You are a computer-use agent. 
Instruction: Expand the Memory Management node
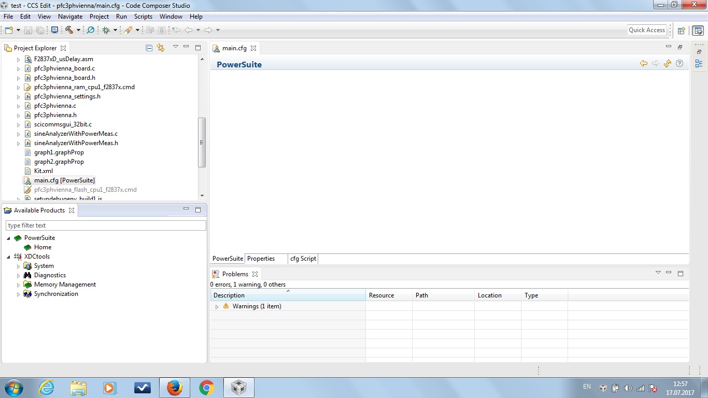coord(19,285)
